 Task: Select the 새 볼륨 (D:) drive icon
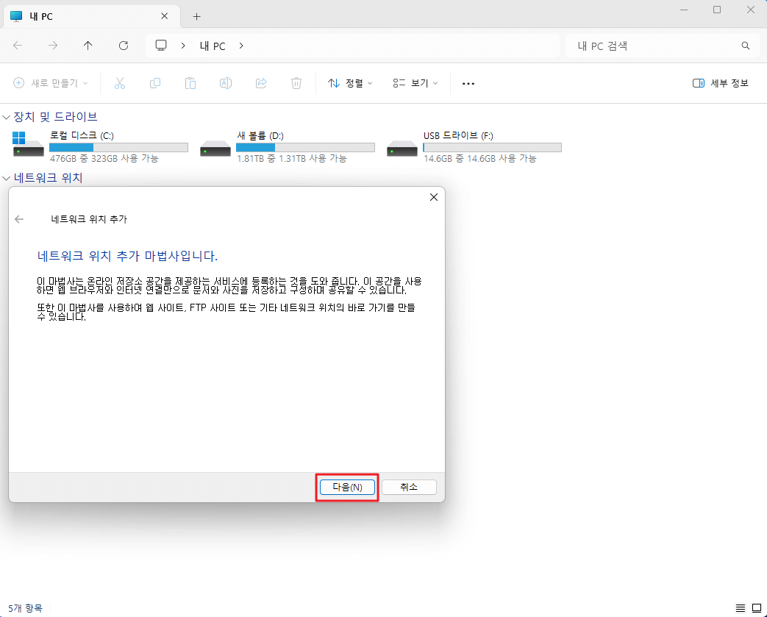click(215, 149)
